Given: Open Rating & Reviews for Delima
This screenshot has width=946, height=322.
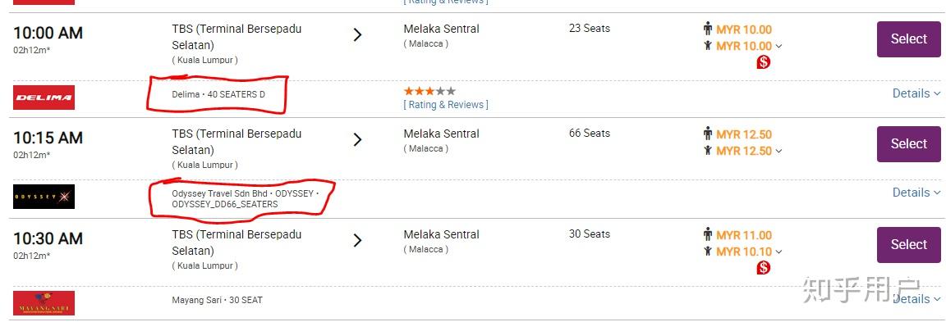Looking at the screenshot, I should click(x=446, y=105).
